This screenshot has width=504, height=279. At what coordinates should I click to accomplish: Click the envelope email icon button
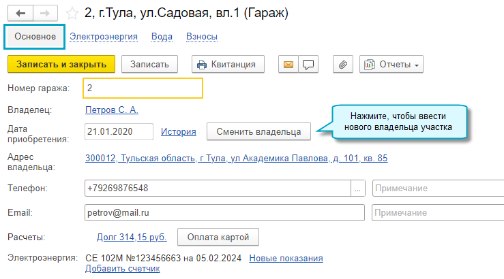(288, 65)
